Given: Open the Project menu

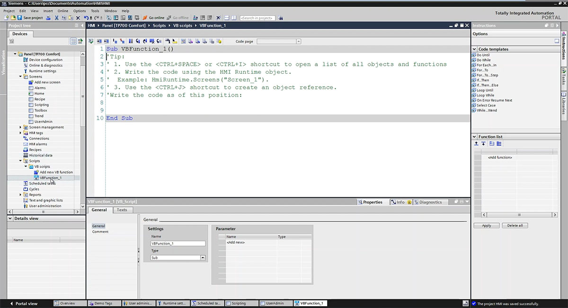Looking at the screenshot, I should point(9,10).
